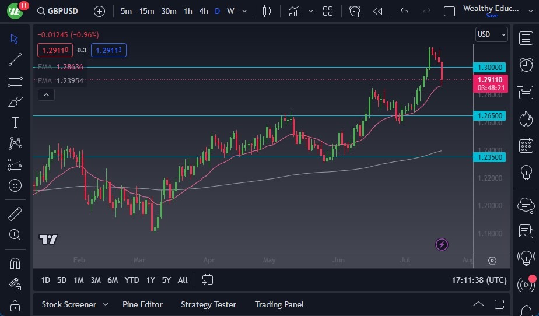Switch to the Strategy Tester tab
This screenshot has height=316, width=539.
click(x=208, y=304)
